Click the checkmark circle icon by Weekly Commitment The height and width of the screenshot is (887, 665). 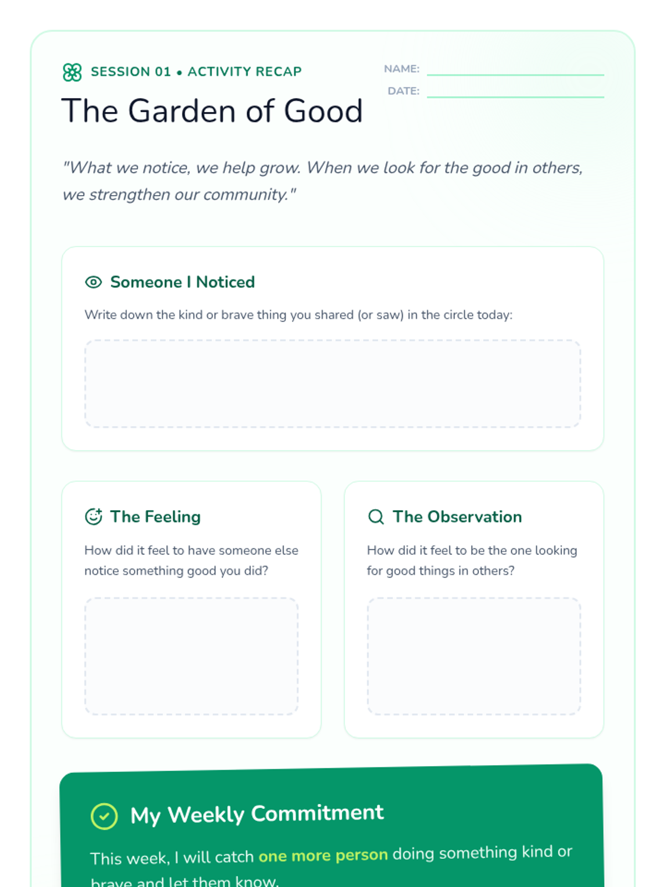104,816
